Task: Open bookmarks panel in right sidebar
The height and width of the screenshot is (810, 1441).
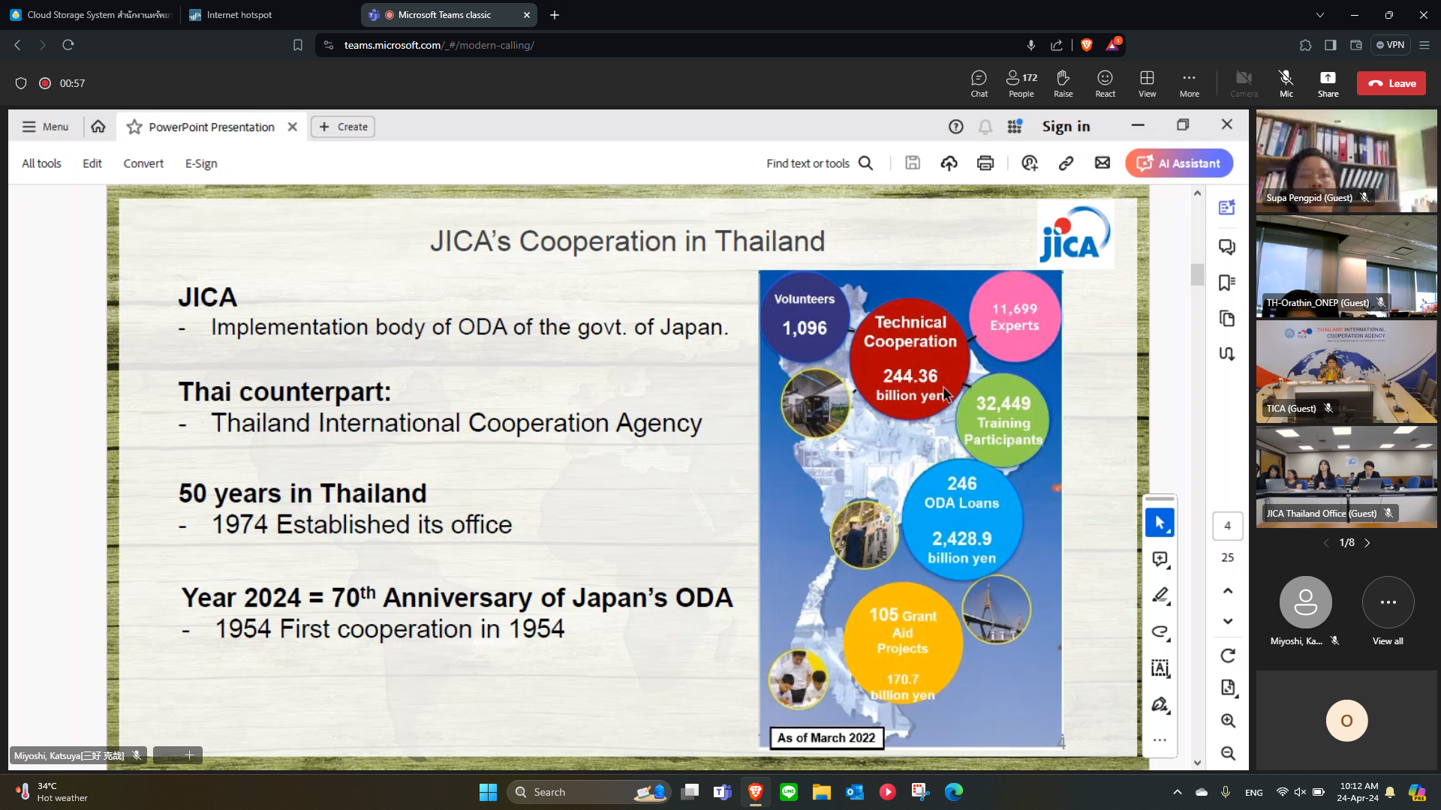Action: [1227, 283]
